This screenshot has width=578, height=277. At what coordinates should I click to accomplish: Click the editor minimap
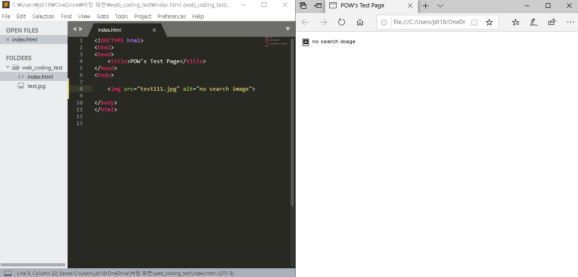[x=276, y=42]
